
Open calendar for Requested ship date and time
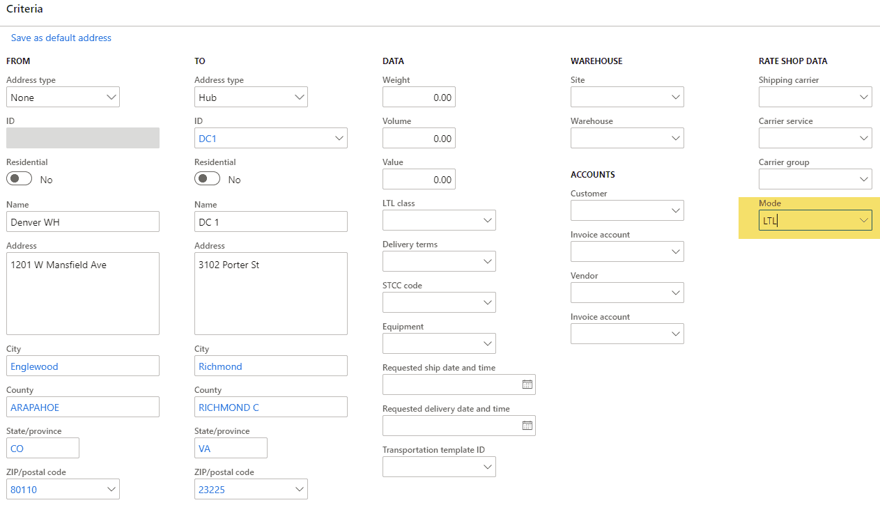point(527,384)
